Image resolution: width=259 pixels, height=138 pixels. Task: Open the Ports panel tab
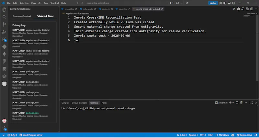point(104,103)
